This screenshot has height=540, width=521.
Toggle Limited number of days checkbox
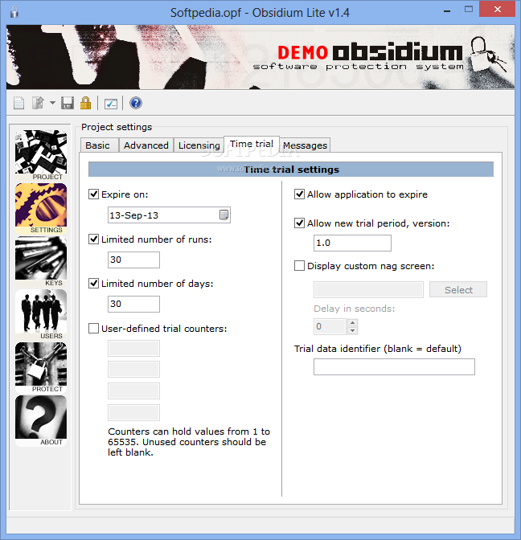[94, 284]
